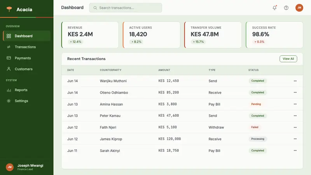Click the Success Rate 98.6% card
Screen dimensions: 311x175
[274, 35]
